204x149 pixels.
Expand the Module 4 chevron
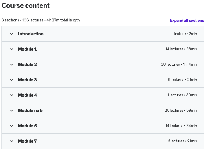[12, 95]
